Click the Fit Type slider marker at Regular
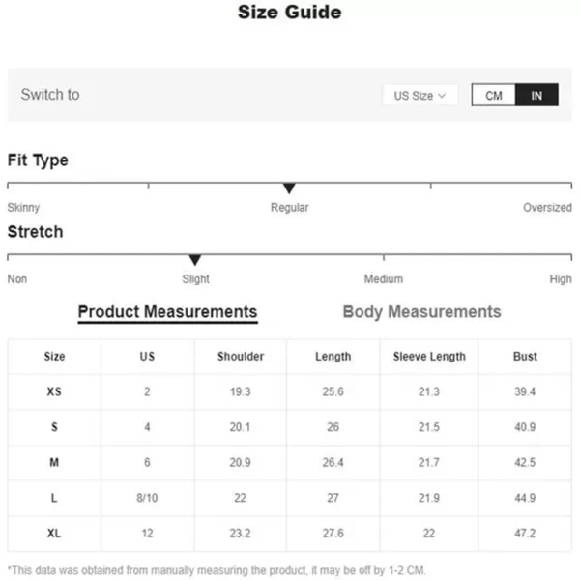Screen dimensions: 580x580 click(x=289, y=188)
